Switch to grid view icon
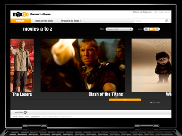 pyautogui.click(x=152, y=29)
